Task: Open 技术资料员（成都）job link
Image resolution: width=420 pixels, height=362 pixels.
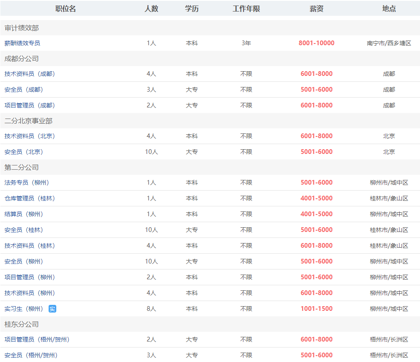Action: point(30,74)
